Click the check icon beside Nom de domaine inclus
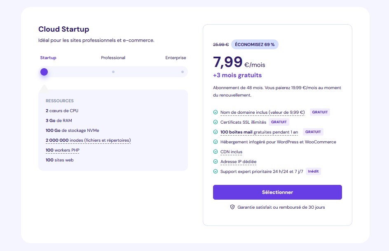Screen dimensions: 389x251 click(216, 112)
